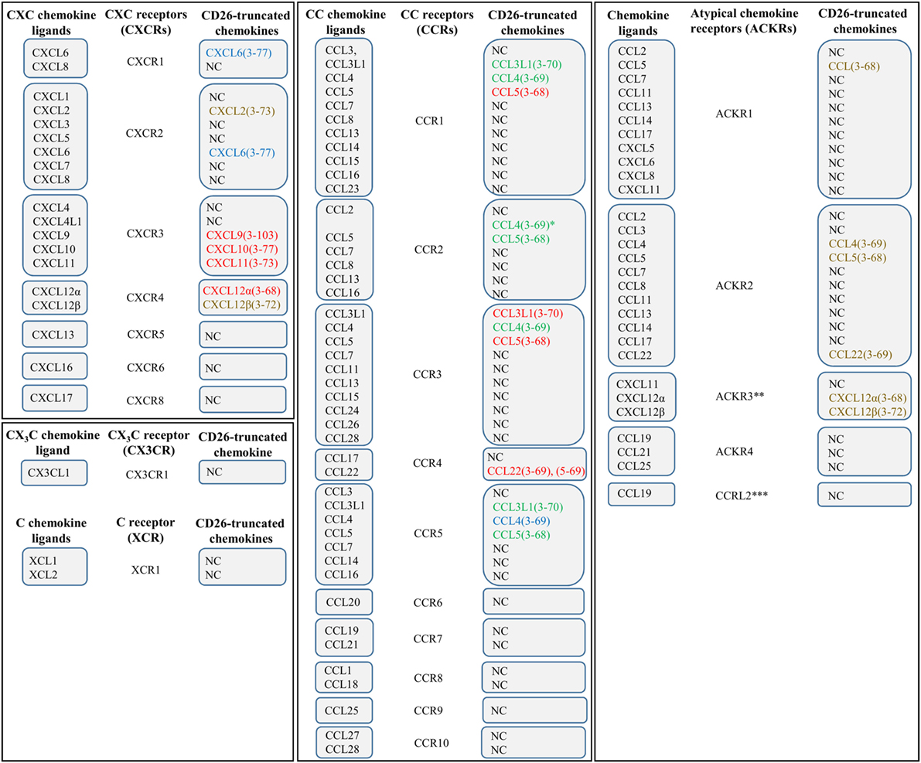Click the red CXCL11(3-73) truncated chemokine

click(242, 263)
